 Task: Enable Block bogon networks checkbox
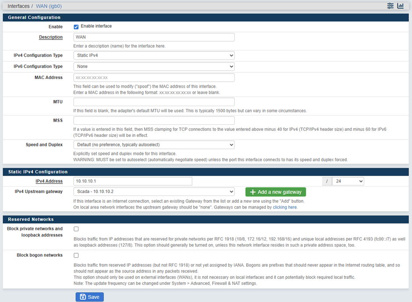pyautogui.click(x=76, y=255)
